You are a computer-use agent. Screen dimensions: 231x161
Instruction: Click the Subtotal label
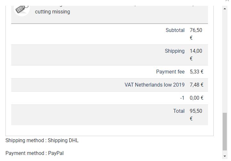tap(175, 30)
